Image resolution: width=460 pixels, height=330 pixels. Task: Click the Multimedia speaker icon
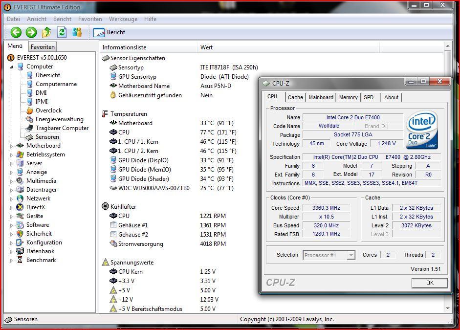20,181
